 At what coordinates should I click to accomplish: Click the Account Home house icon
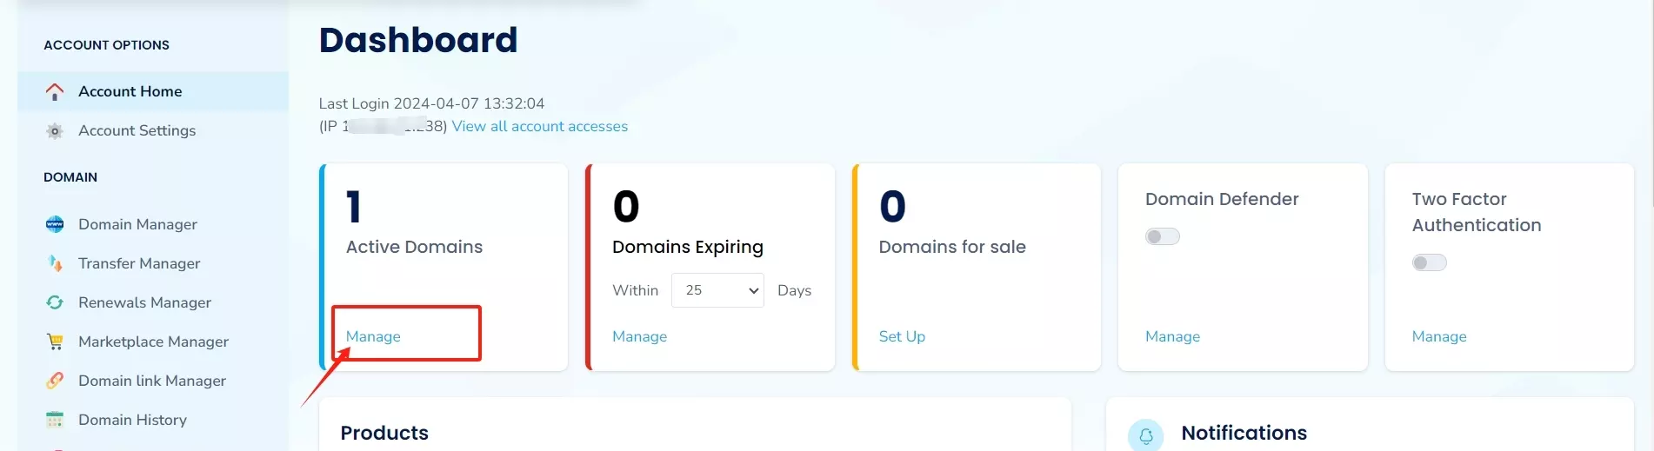[55, 91]
